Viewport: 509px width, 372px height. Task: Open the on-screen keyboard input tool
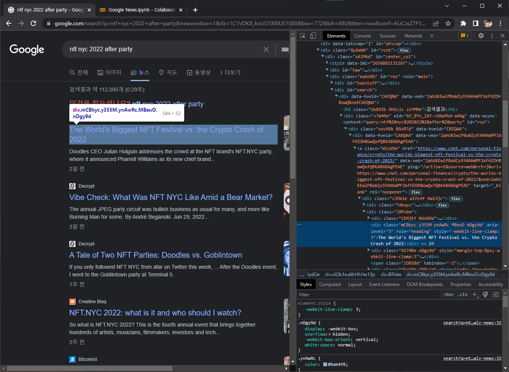pyautogui.click(x=285, y=49)
